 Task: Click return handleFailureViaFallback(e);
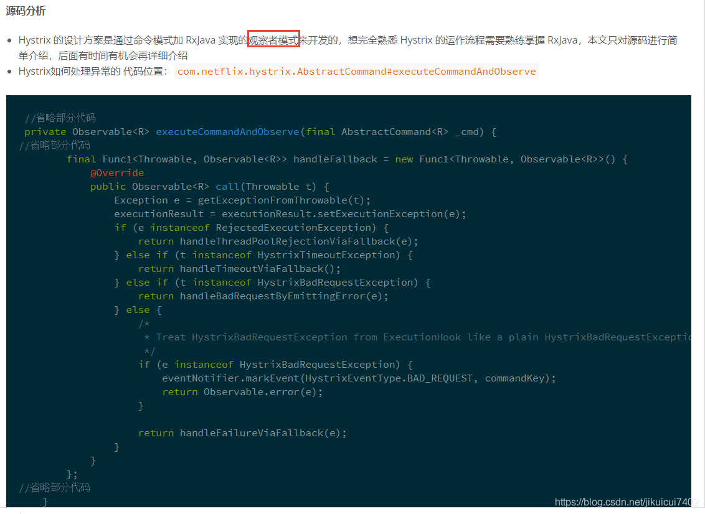(x=242, y=433)
